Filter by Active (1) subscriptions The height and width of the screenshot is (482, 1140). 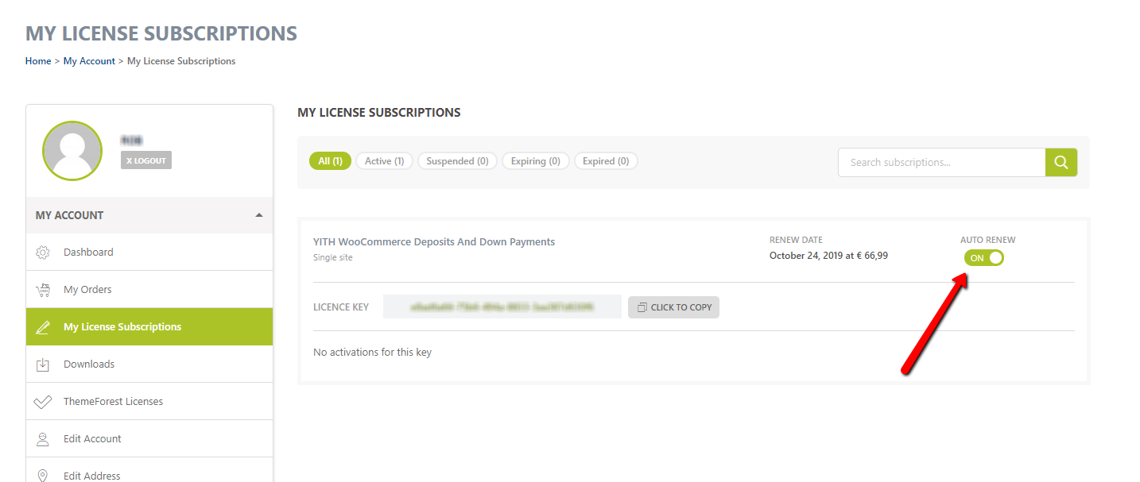(x=385, y=161)
